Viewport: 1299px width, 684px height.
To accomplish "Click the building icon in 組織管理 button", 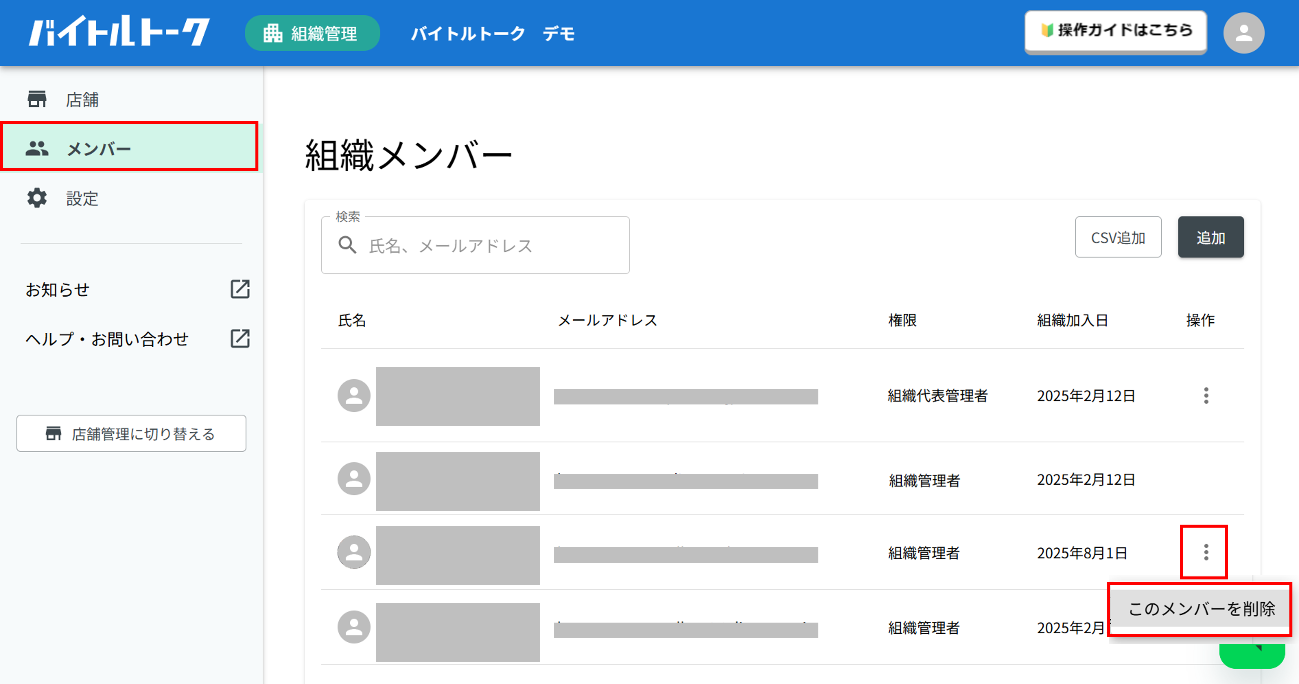I will (x=273, y=33).
